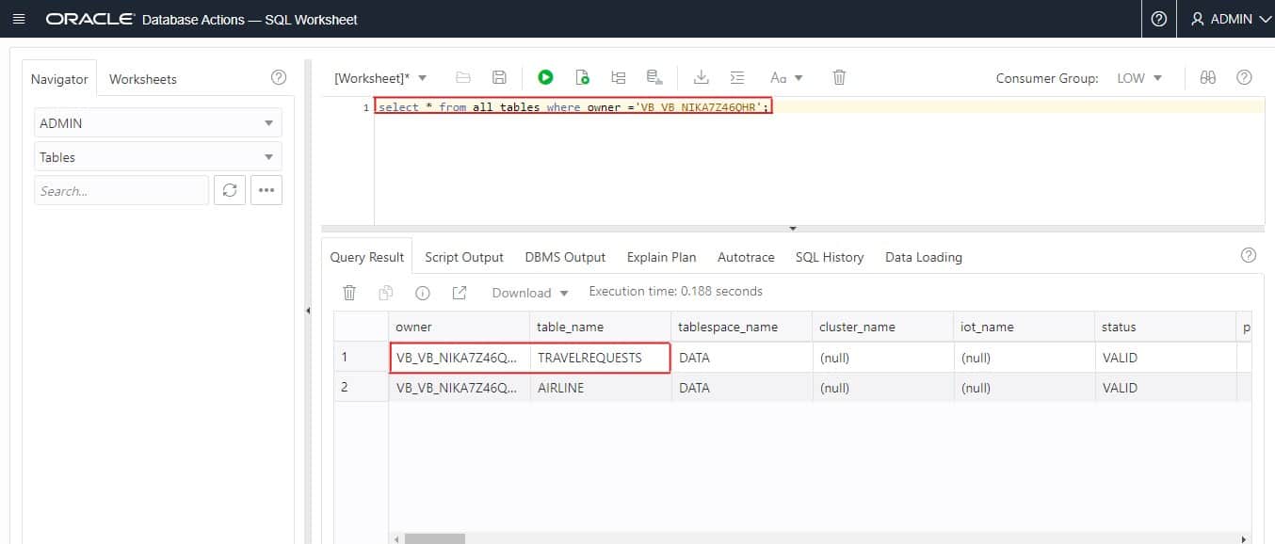Screen dimensions: 1275x544
Task: Run the SQL statement with green play button
Action: (545, 78)
